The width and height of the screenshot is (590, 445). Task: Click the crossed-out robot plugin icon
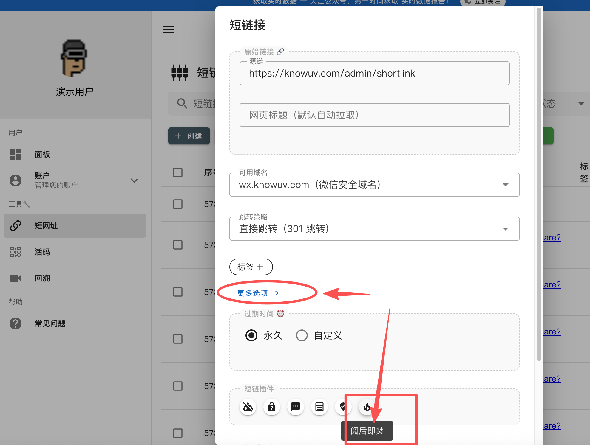coord(248,407)
